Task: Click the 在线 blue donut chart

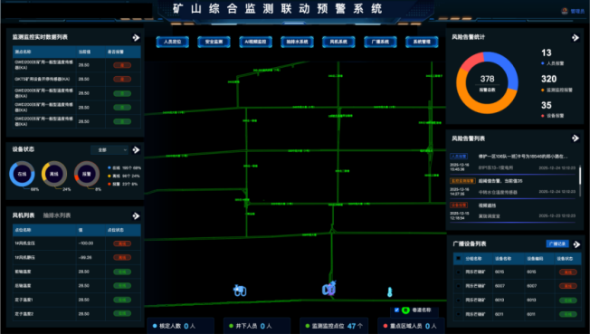Action: (22, 174)
